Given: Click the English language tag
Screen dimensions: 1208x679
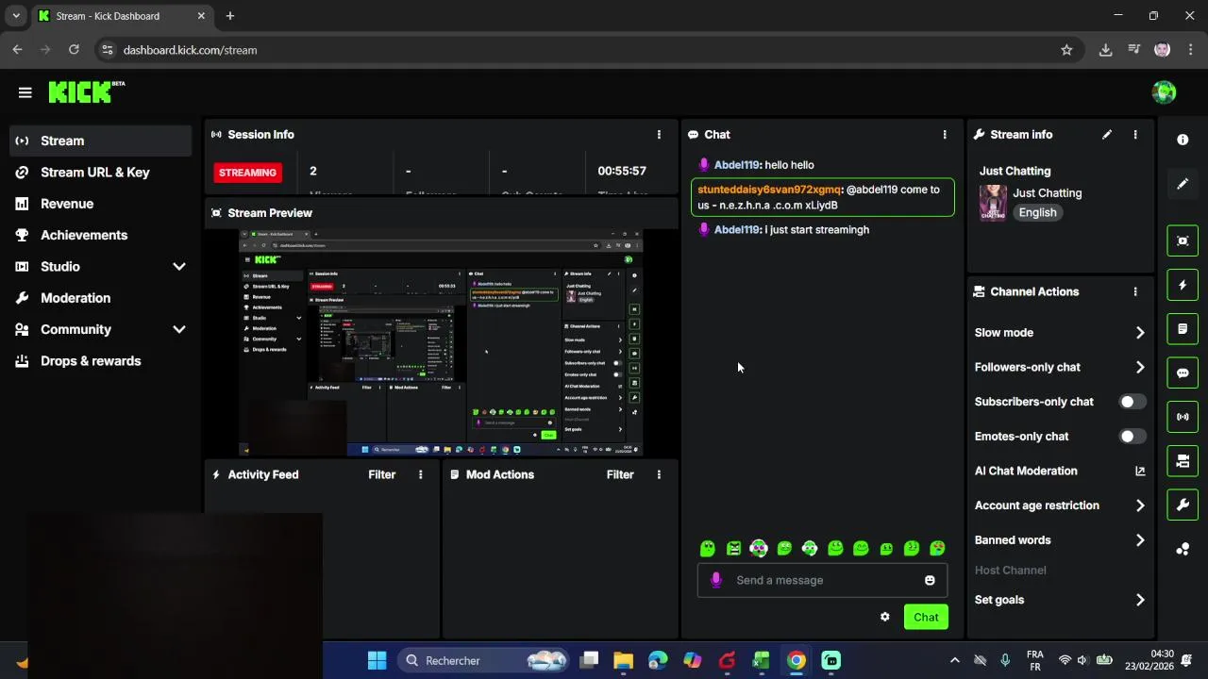Looking at the screenshot, I should point(1038,213).
